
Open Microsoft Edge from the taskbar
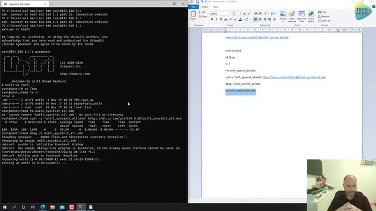[x=43, y=207]
